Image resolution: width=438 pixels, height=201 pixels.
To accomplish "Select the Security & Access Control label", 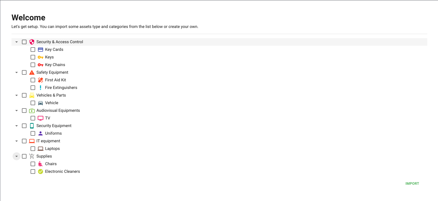I will pyautogui.click(x=60, y=42).
